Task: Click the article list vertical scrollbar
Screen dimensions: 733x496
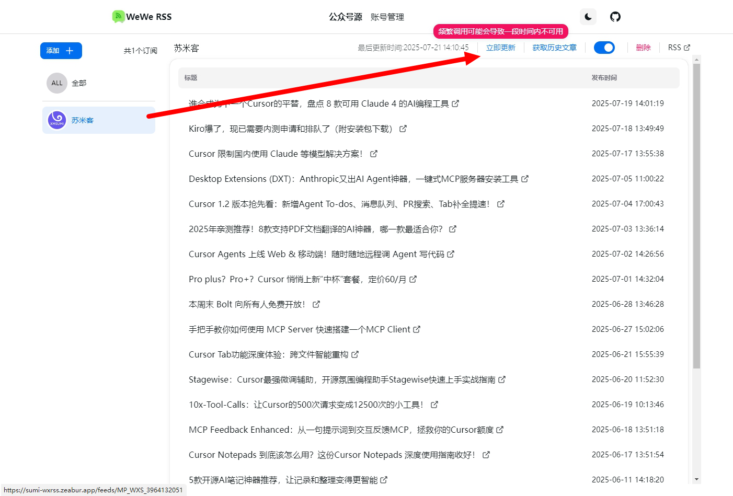Action: tap(696, 216)
